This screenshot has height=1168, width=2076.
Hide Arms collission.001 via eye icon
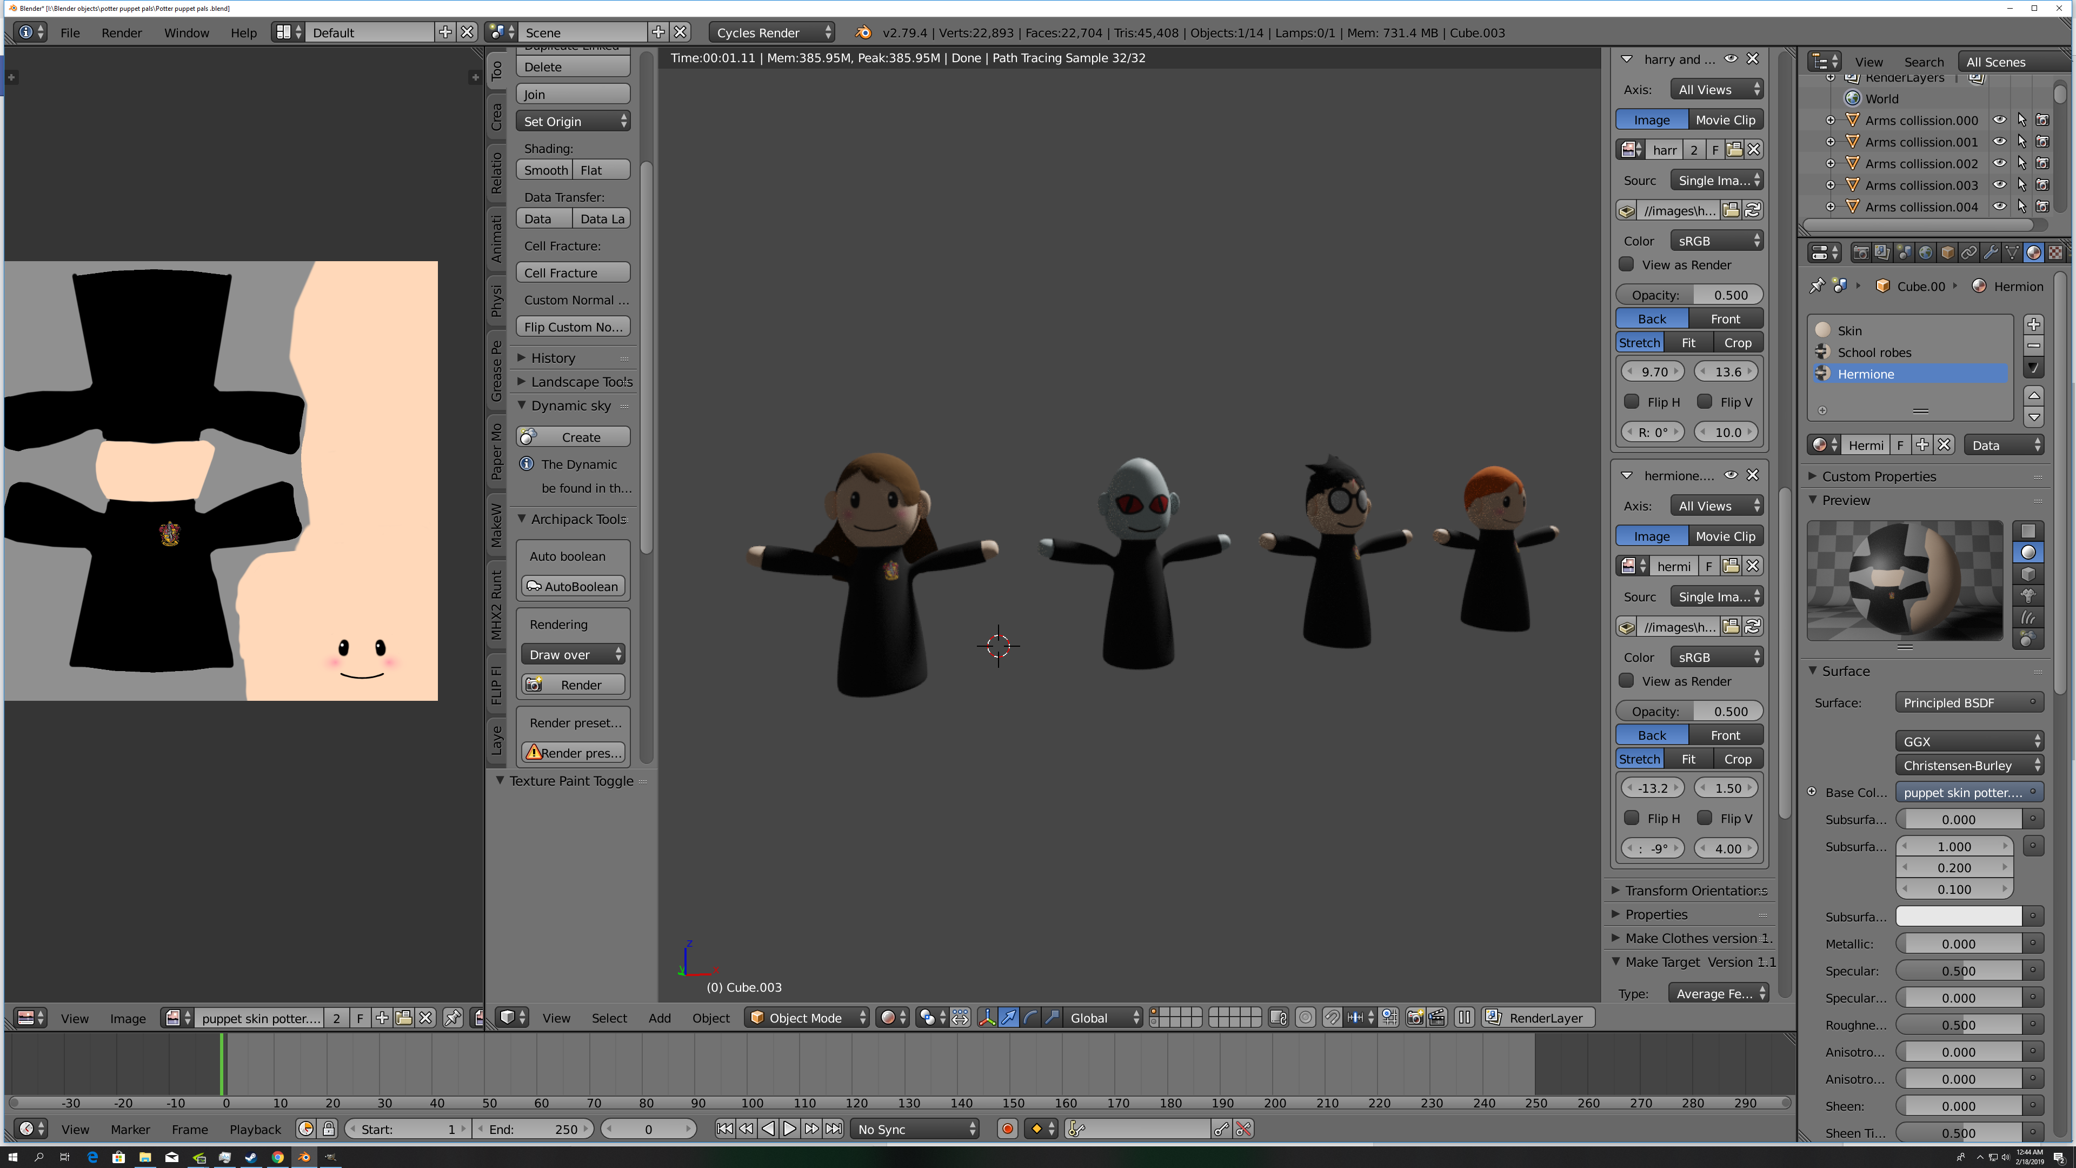[1999, 142]
